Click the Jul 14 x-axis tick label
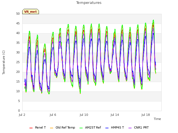This screenshot has height=133, width=178. (115, 115)
